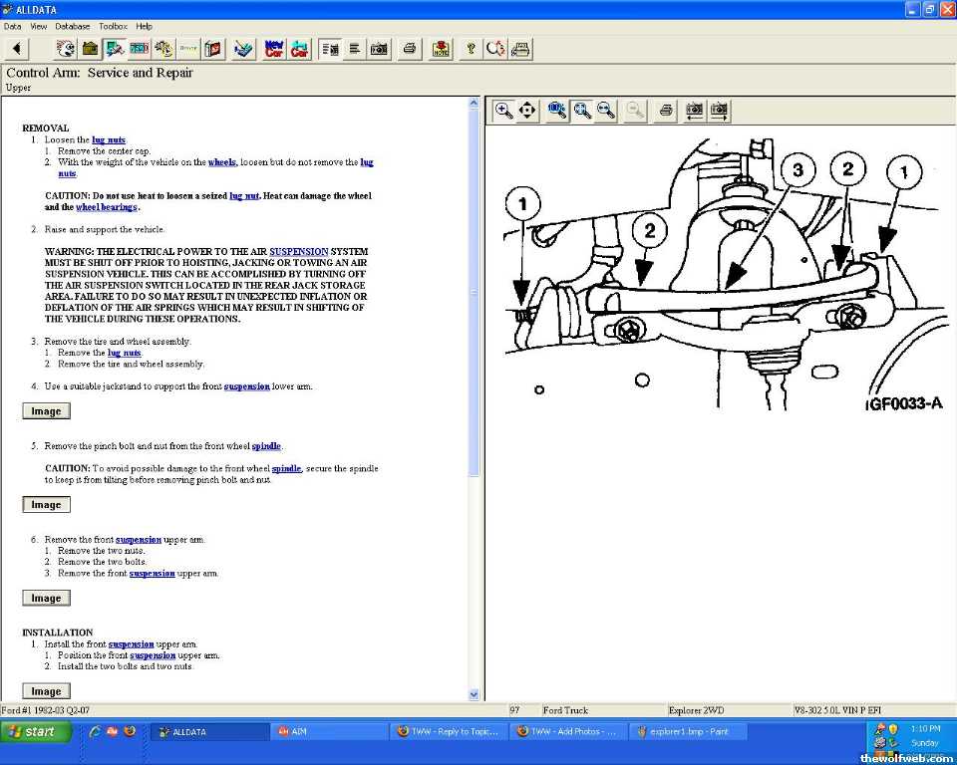Select the pan arrows tool in image toolbar
This screenshot has height=765, width=957.
527,110
